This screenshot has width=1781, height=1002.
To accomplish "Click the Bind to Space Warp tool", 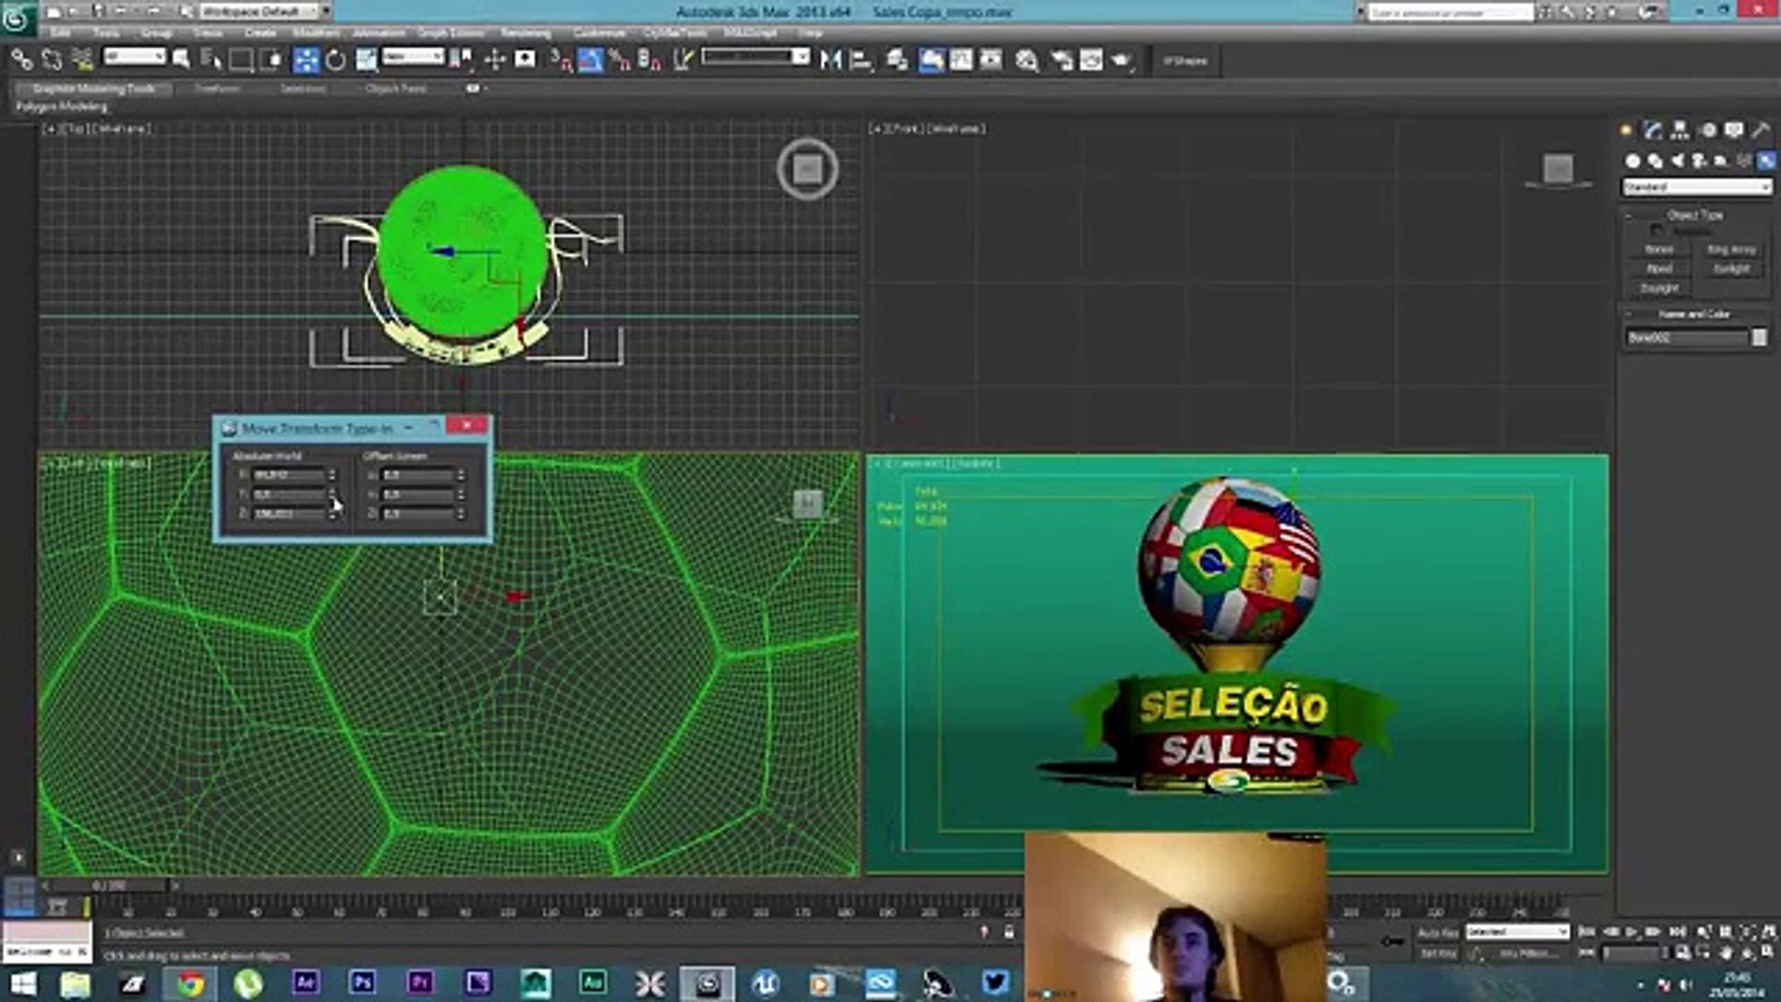I will pyautogui.click(x=83, y=60).
